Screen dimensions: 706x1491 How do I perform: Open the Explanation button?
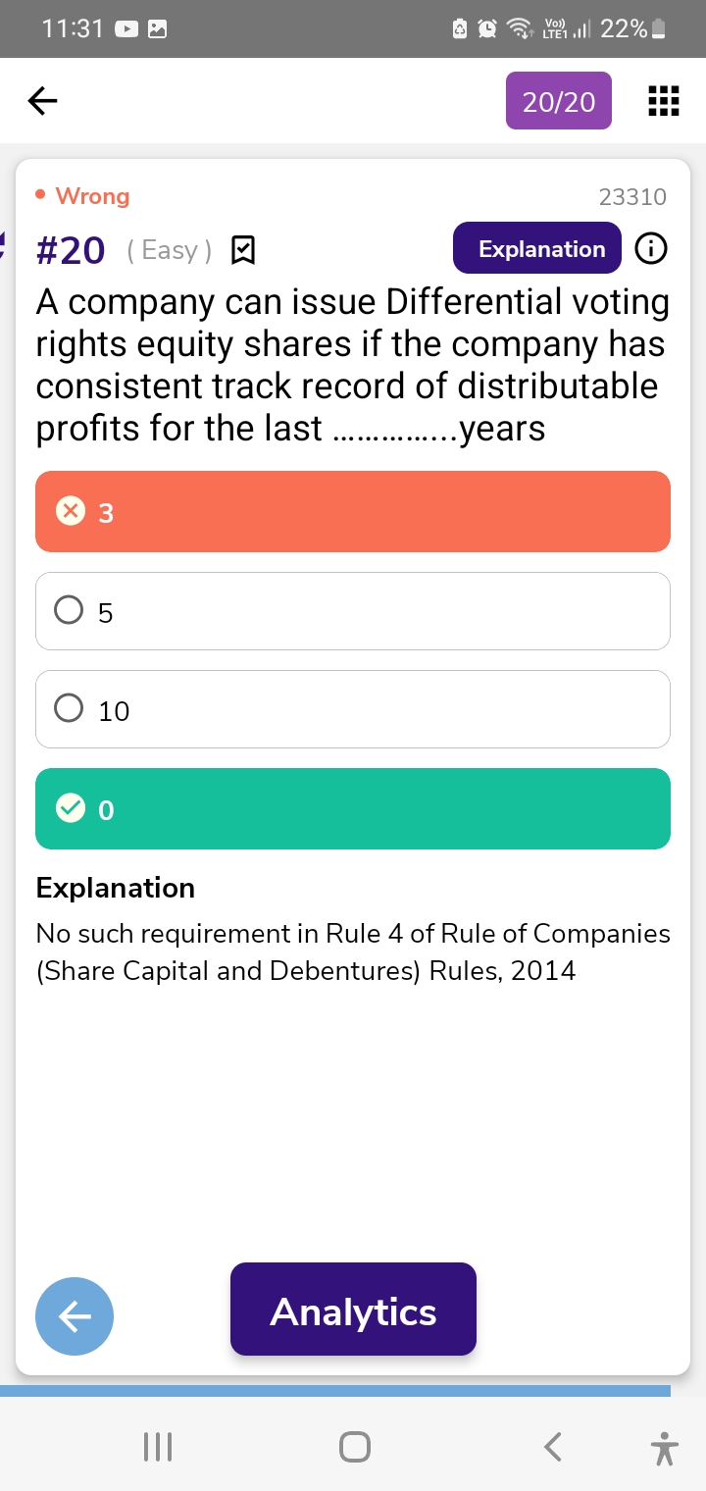(537, 248)
